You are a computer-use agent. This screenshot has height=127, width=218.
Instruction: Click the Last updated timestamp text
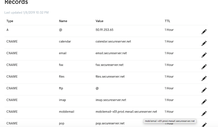tap(26, 13)
